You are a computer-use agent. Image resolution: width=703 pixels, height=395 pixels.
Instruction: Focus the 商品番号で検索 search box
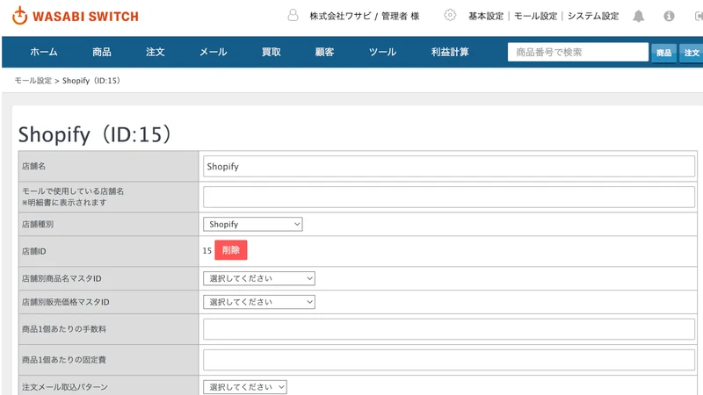coord(578,52)
